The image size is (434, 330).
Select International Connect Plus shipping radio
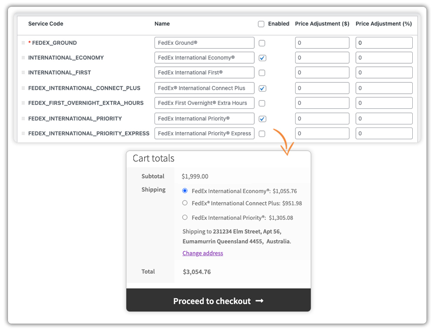pyautogui.click(x=185, y=203)
